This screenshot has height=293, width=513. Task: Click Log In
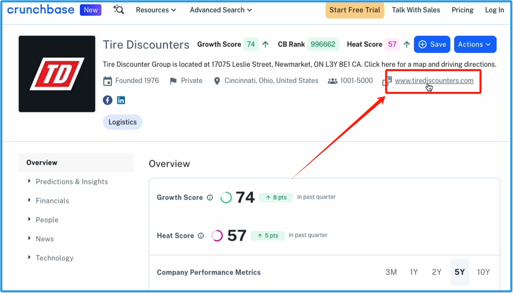coord(494,10)
